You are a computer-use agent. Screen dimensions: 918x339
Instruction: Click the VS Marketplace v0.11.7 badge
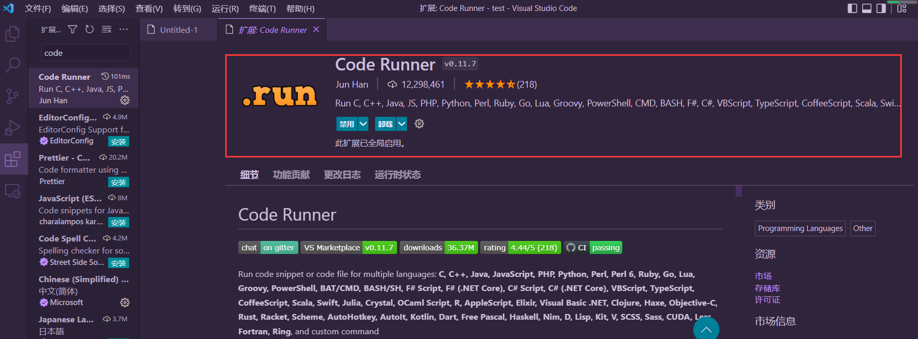pos(349,248)
